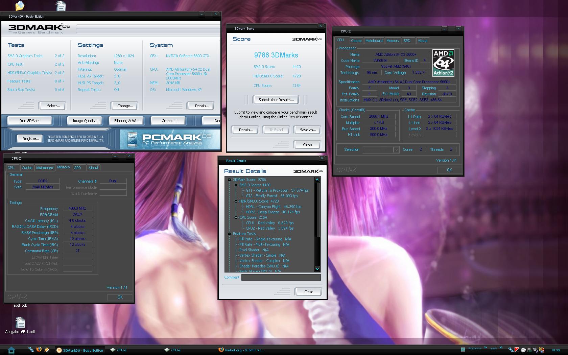Collapse the CPU Score tree node
The image size is (568, 355).
[x=236, y=217]
